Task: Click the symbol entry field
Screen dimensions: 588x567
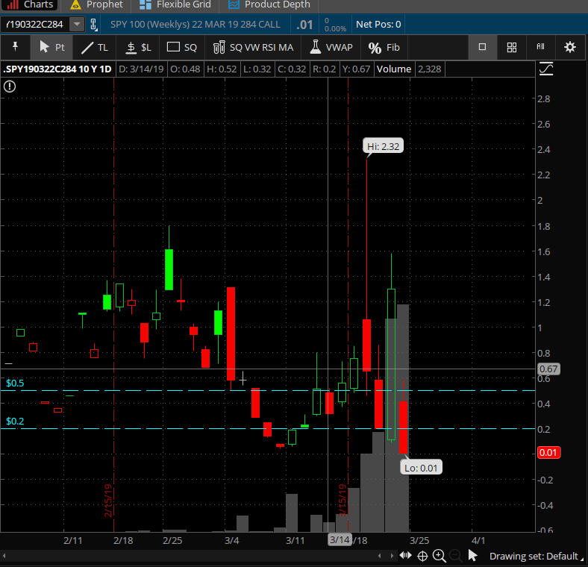Action: [x=35, y=25]
